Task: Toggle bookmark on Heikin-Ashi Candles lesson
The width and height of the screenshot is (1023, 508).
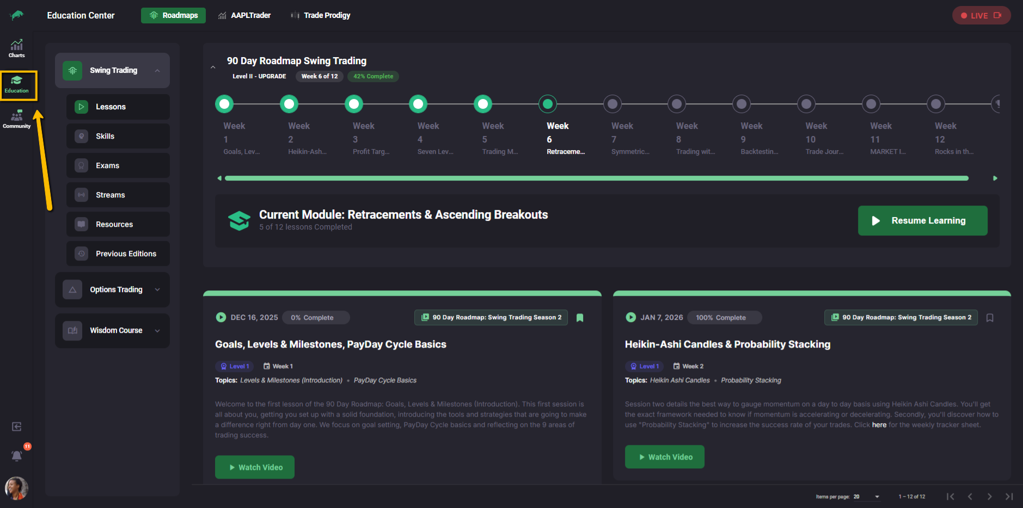Action: click(990, 318)
